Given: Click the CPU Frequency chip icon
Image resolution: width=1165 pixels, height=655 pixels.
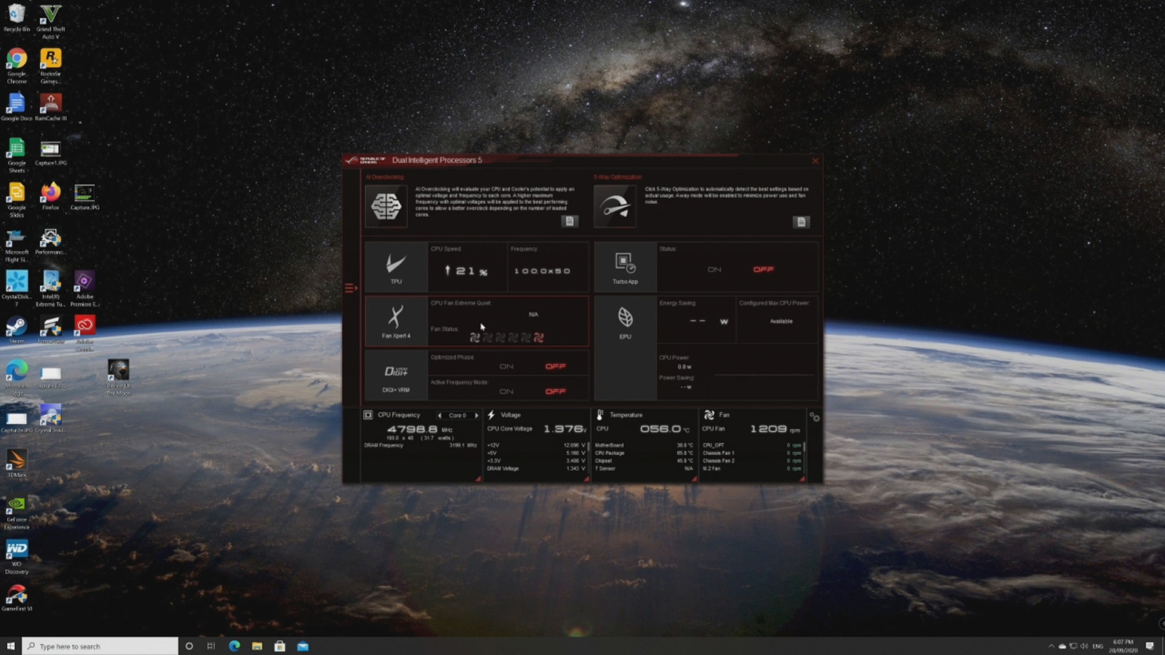Looking at the screenshot, I should 368,415.
